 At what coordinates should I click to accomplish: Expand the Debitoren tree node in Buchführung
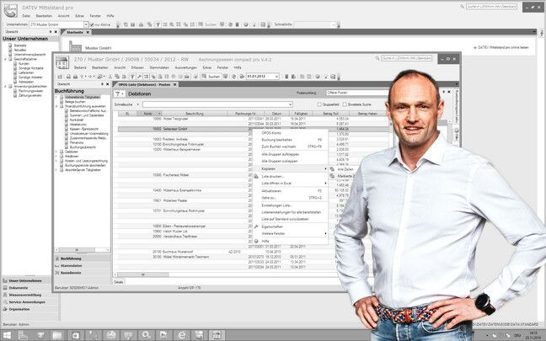click(56, 152)
